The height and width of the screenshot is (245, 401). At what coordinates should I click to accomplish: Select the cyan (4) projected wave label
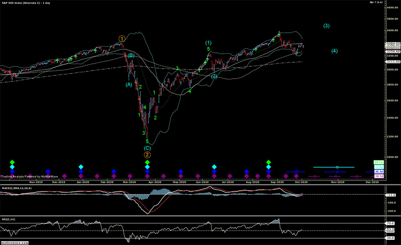[334, 51]
